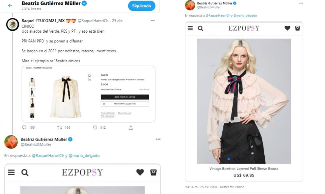325x194 pixels.
Task: Go back using the left arrow icon
Action: point(10,6)
